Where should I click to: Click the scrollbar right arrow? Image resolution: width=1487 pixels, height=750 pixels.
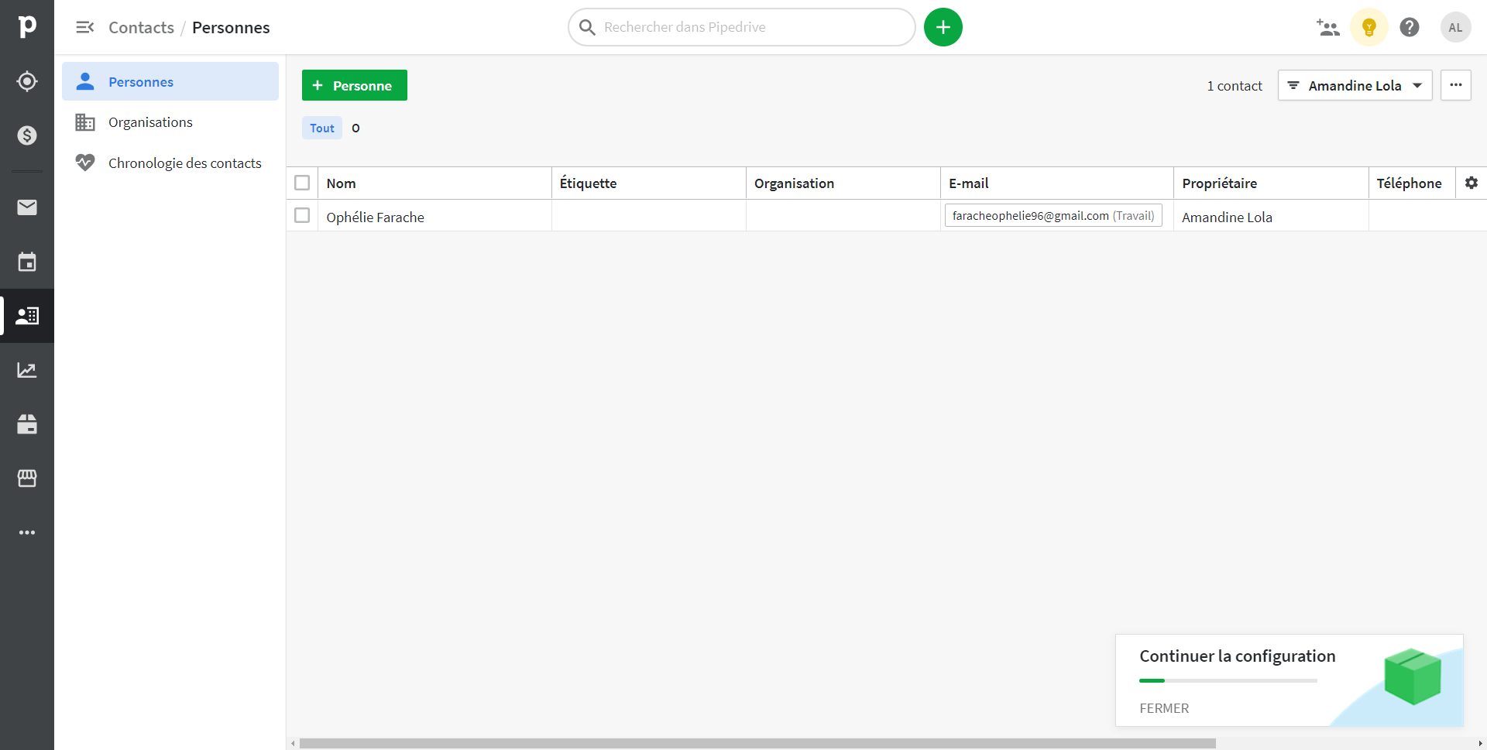(x=1480, y=744)
